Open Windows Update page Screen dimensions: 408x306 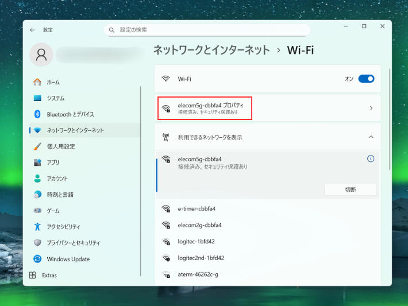pyautogui.click(x=85, y=259)
